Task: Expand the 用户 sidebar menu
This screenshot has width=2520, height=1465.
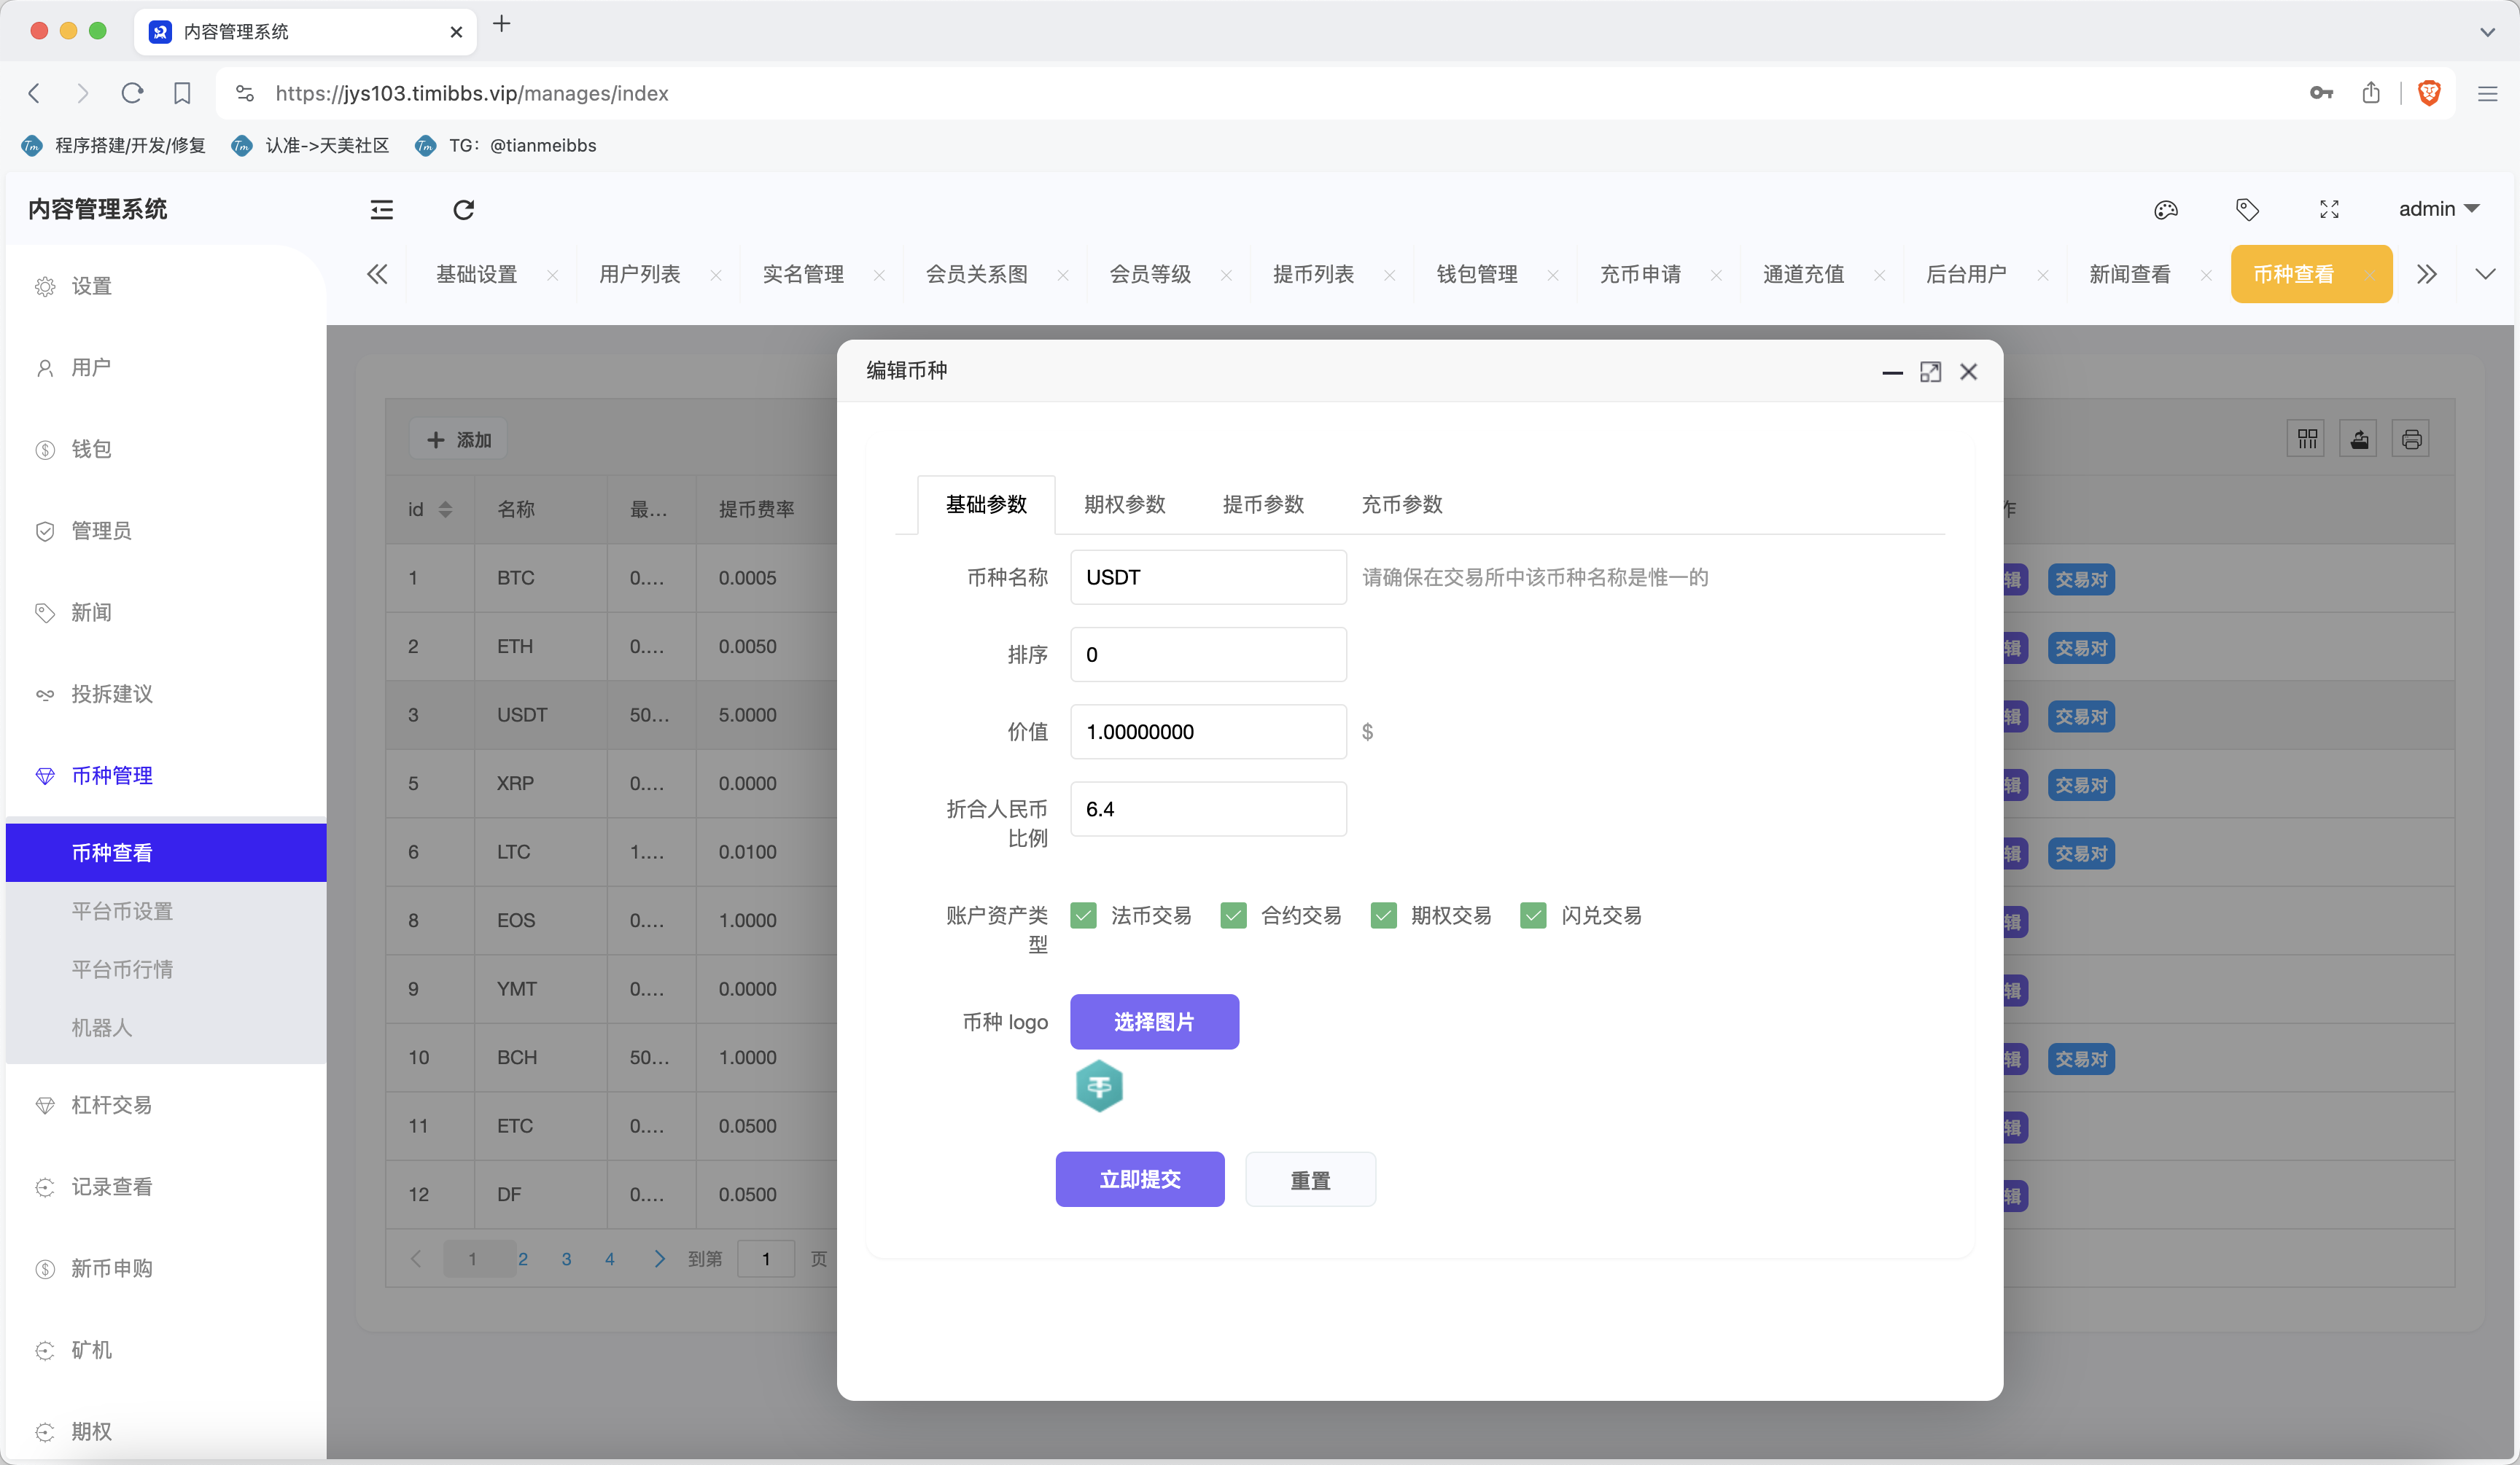Action: [x=166, y=368]
